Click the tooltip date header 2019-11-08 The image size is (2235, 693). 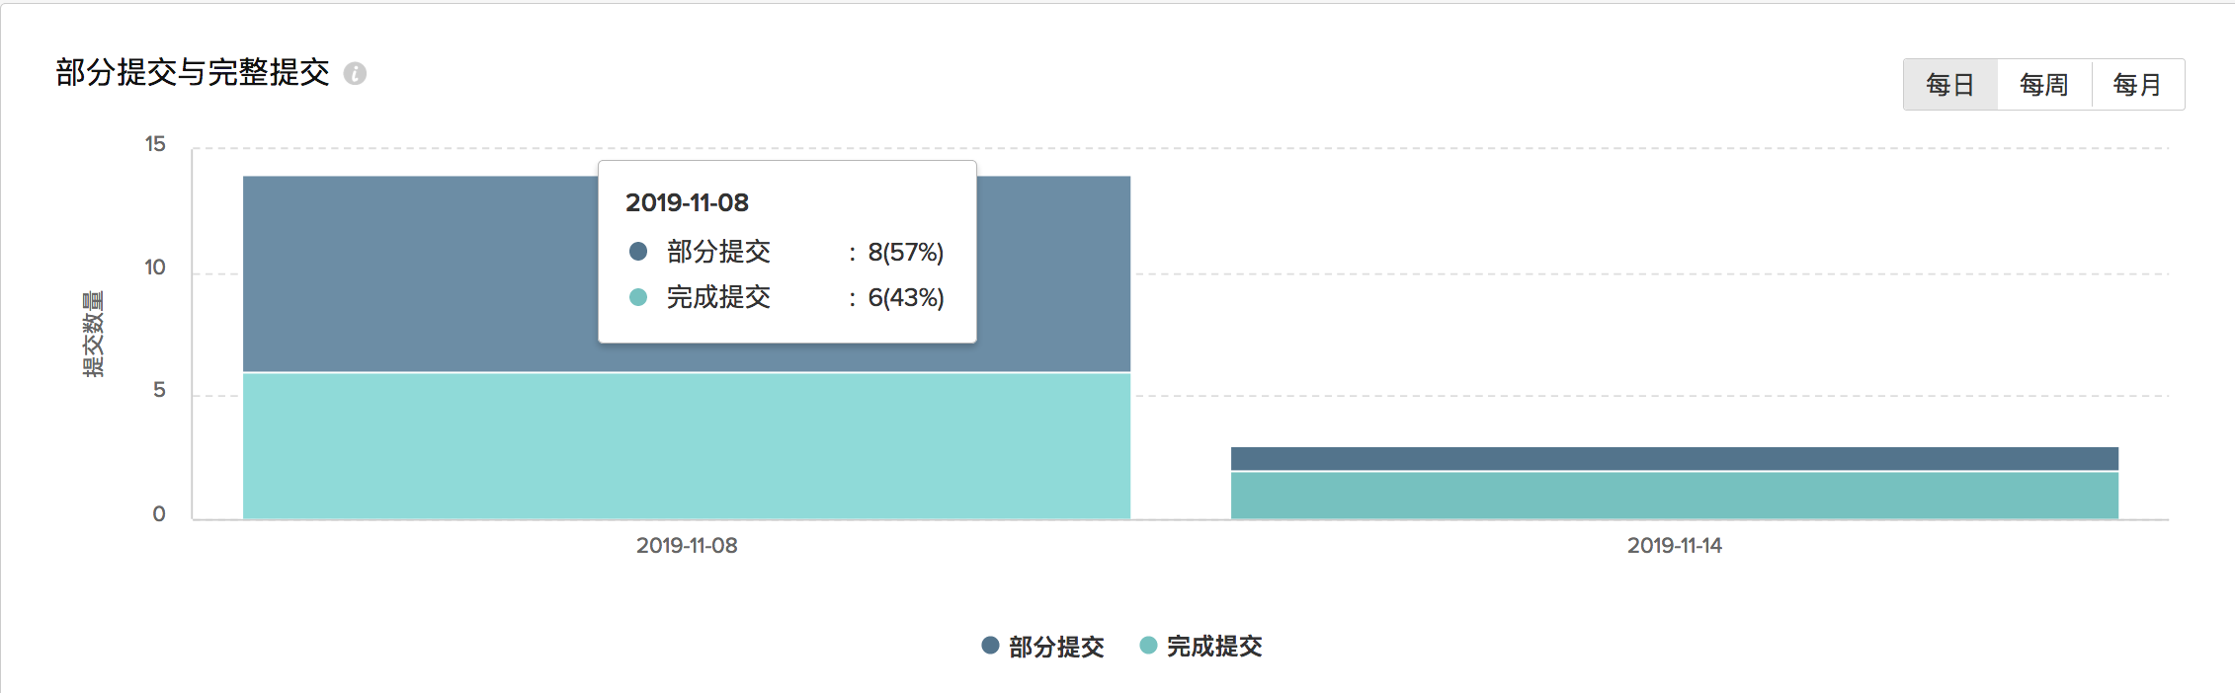click(687, 202)
